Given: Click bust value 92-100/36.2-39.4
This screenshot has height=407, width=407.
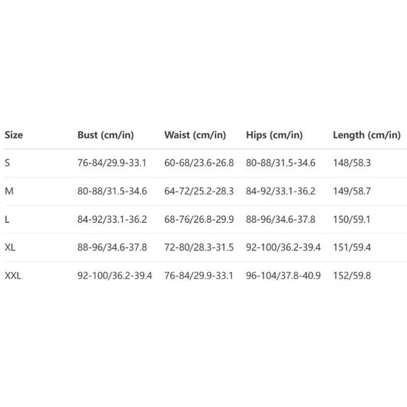Looking at the screenshot, I should 115,276.
